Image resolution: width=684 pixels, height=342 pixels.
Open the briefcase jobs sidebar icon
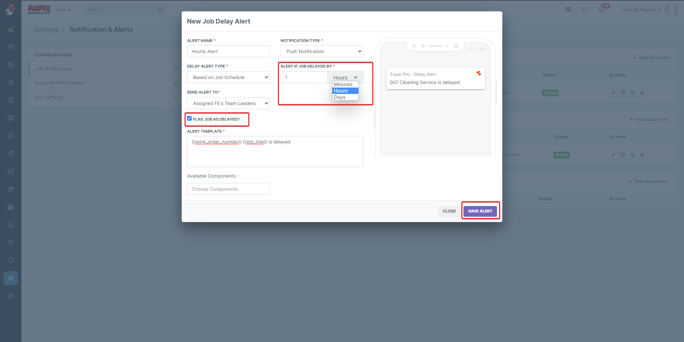(x=11, y=47)
